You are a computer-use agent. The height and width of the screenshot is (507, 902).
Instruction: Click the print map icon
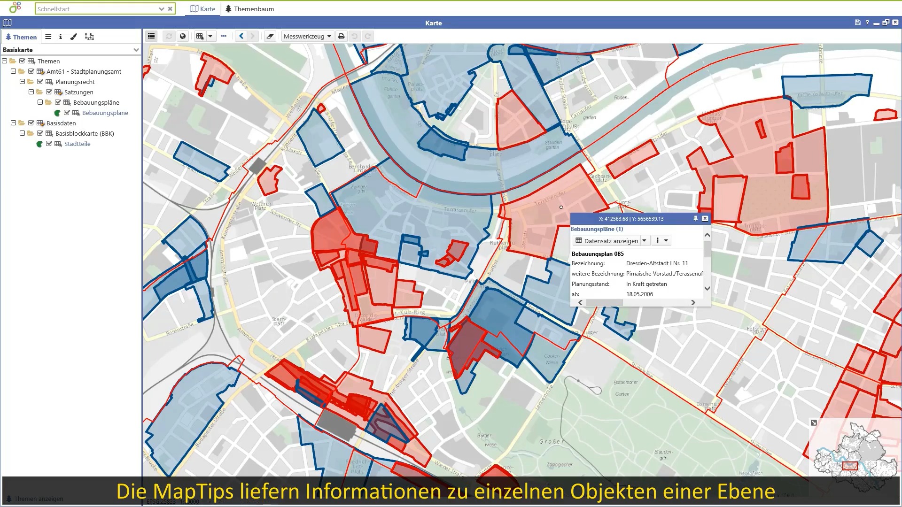click(x=342, y=36)
